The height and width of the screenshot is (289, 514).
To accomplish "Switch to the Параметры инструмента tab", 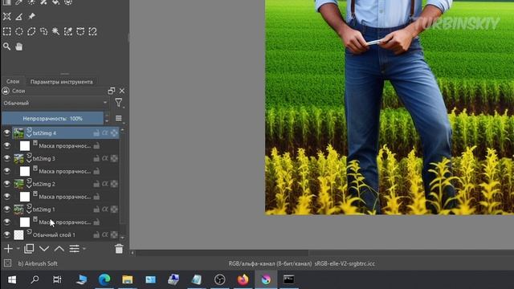I will (x=61, y=82).
